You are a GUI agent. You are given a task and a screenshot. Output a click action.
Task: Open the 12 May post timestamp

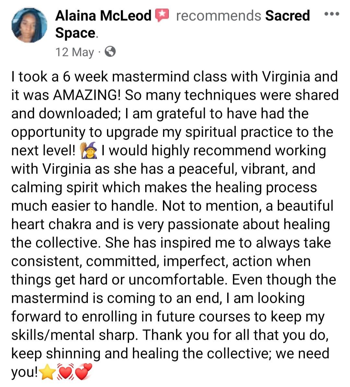(75, 52)
